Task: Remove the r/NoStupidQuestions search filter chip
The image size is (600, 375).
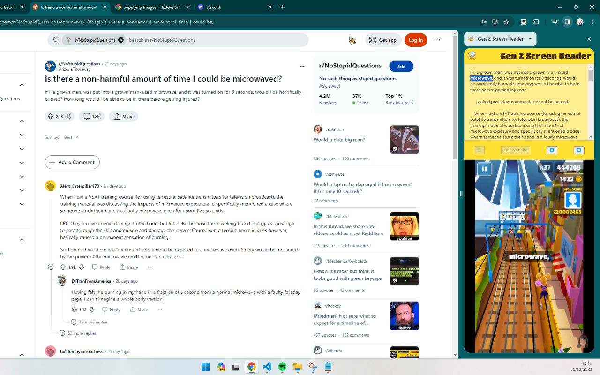Action: click(121, 40)
